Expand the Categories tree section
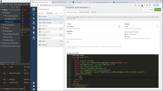This screenshot has height=91, width=163. point(38,45)
